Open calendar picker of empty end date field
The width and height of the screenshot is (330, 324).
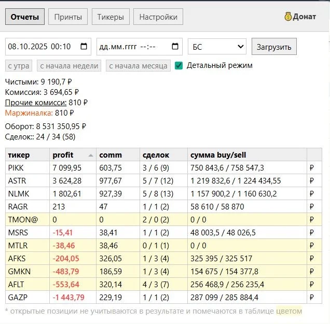[175, 46]
